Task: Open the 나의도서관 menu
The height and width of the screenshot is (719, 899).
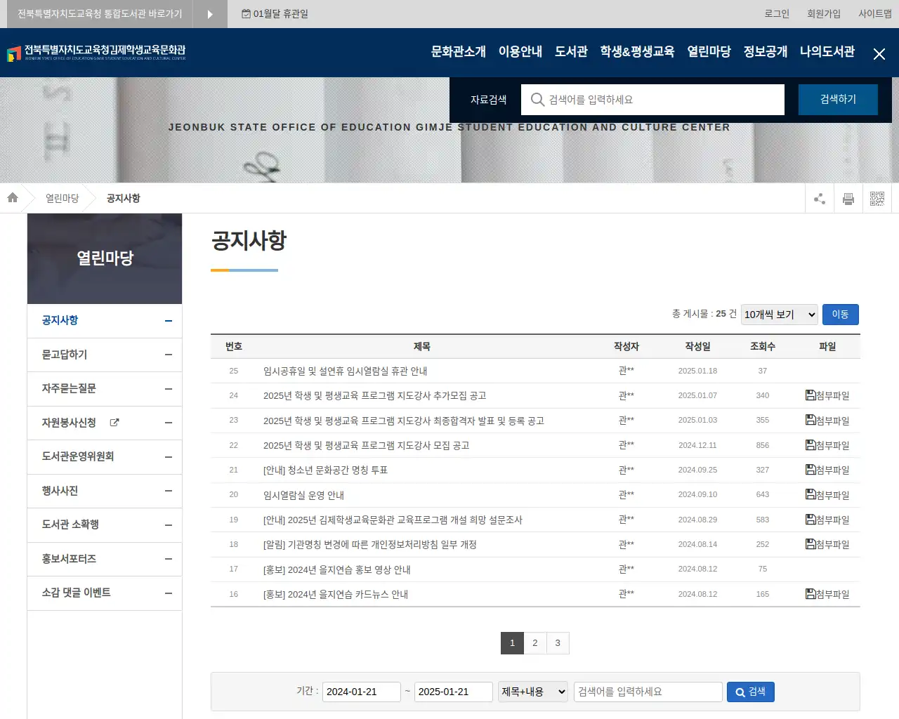Action: tap(827, 52)
